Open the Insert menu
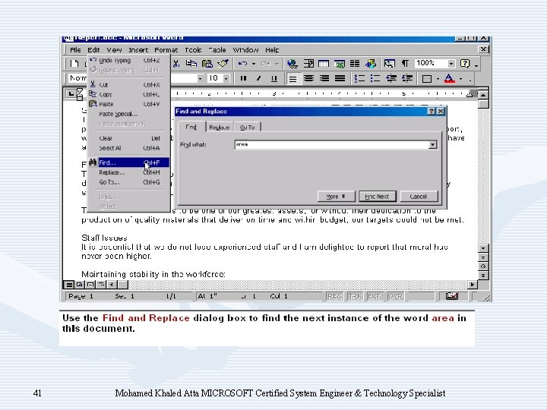Screen dimensions: 547x410 (x=138, y=50)
